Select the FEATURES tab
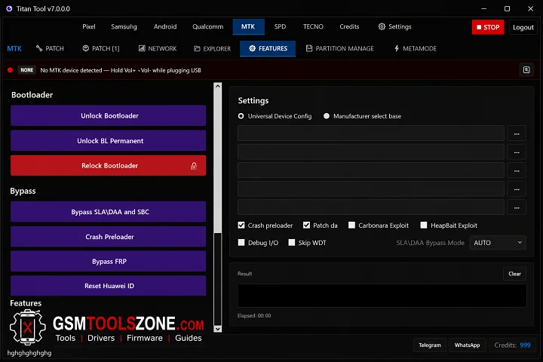543x362 pixels. point(268,48)
